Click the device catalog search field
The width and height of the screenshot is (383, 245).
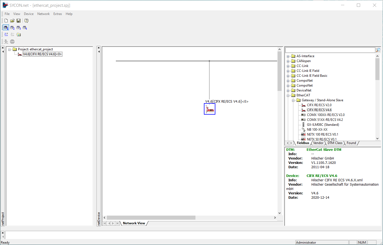coord(330,50)
